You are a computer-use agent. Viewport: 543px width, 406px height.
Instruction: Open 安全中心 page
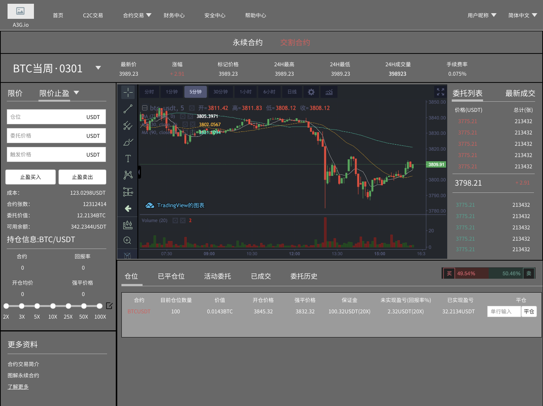(x=215, y=15)
